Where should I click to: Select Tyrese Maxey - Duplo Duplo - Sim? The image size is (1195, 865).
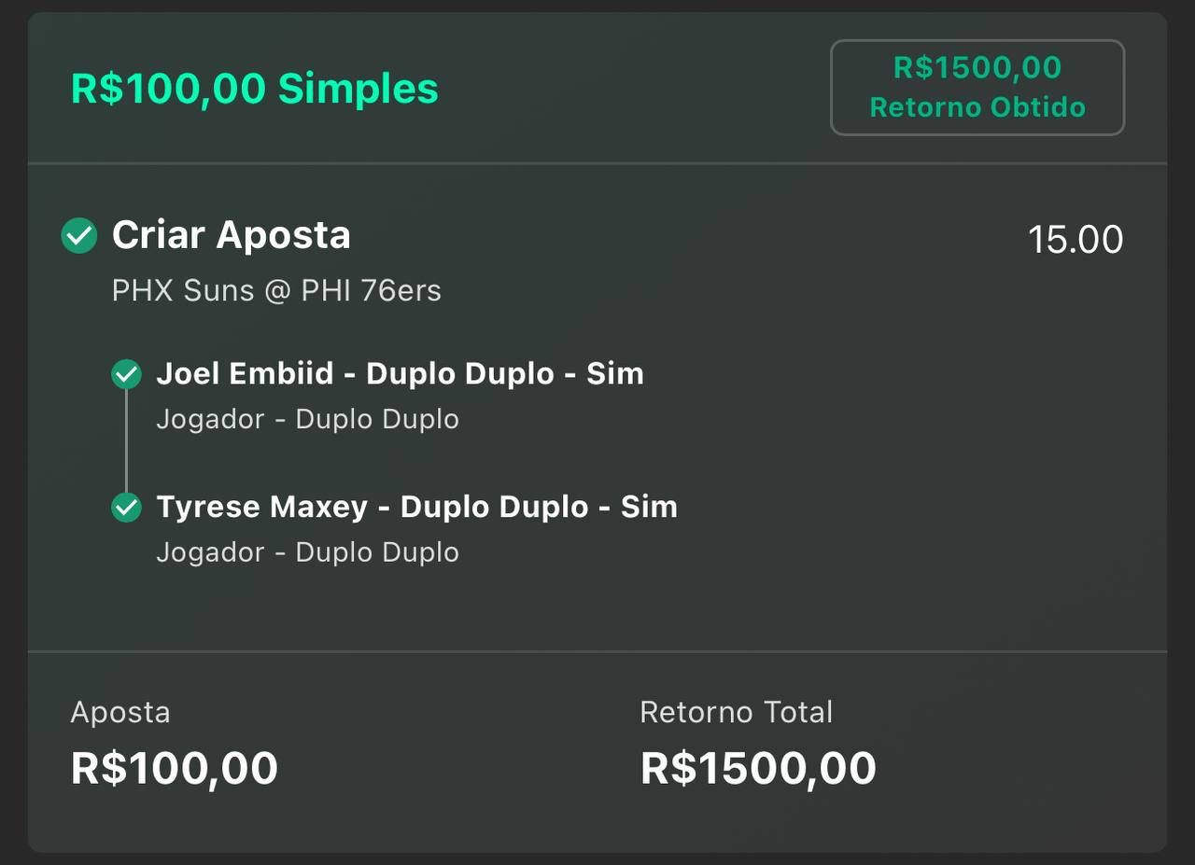(417, 507)
